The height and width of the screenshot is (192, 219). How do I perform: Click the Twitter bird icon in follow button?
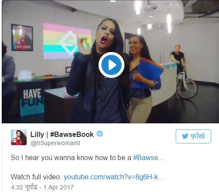[x=185, y=136]
